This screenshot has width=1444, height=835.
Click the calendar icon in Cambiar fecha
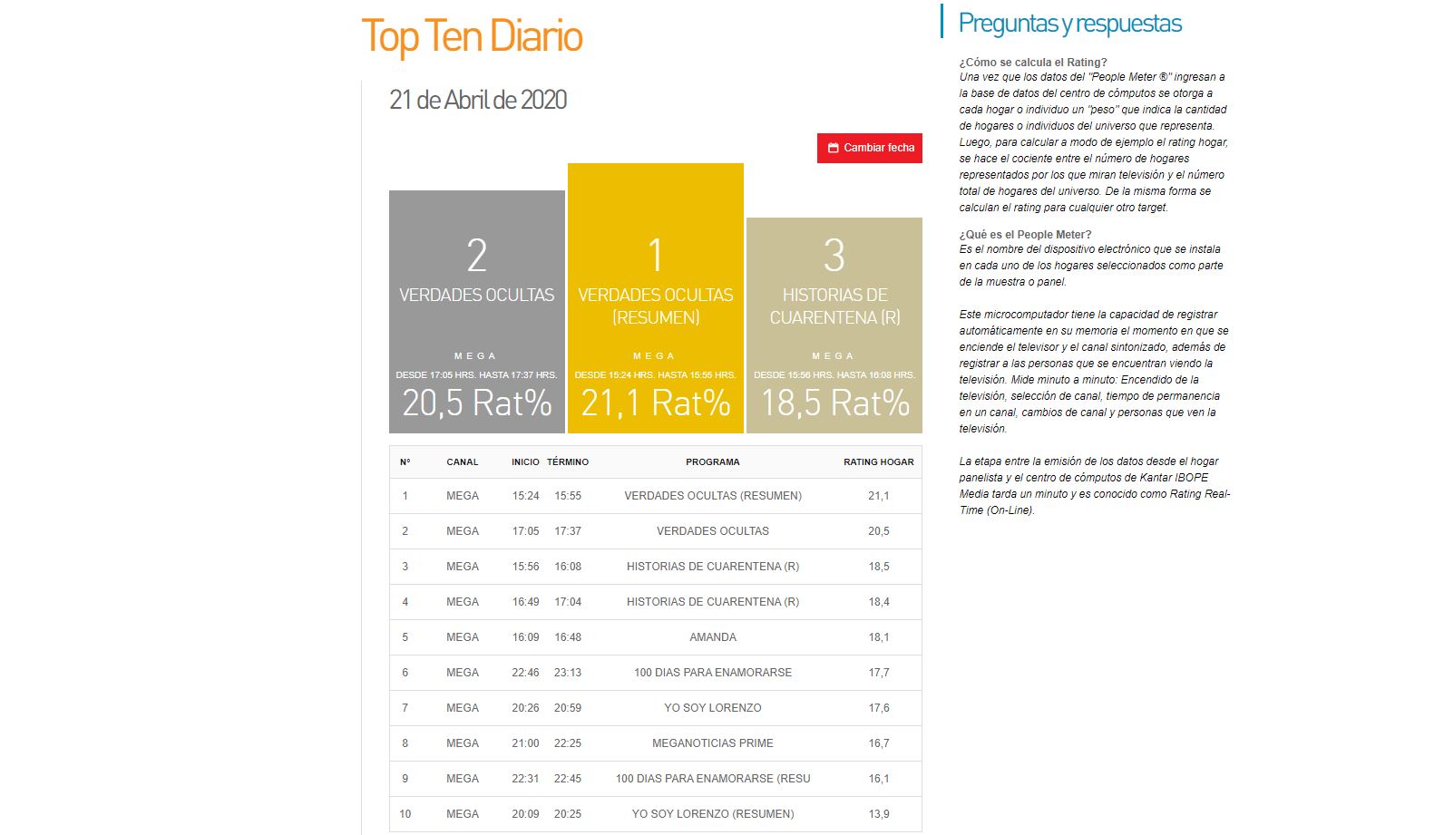point(833,148)
